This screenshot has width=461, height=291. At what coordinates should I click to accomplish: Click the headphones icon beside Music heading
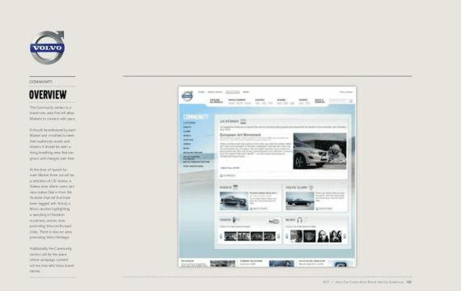(x=299, y=220)
